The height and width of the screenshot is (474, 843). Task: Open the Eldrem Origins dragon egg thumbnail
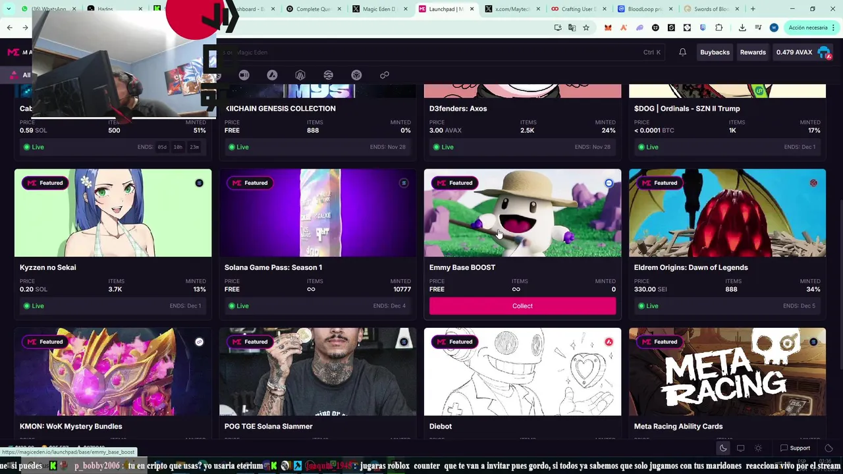[727, 213]
